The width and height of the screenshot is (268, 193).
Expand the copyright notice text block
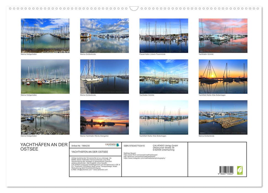(x=94, y=163)
